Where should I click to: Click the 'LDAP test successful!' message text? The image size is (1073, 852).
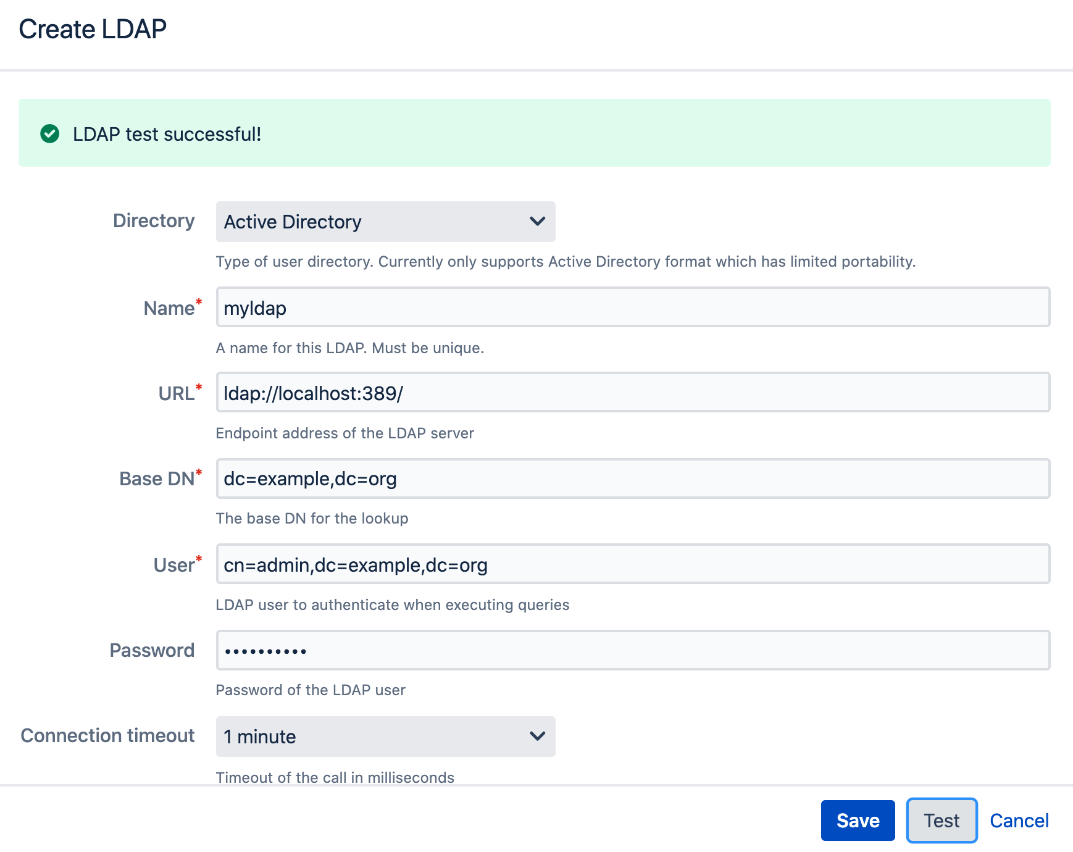click(x=167, y=134)
